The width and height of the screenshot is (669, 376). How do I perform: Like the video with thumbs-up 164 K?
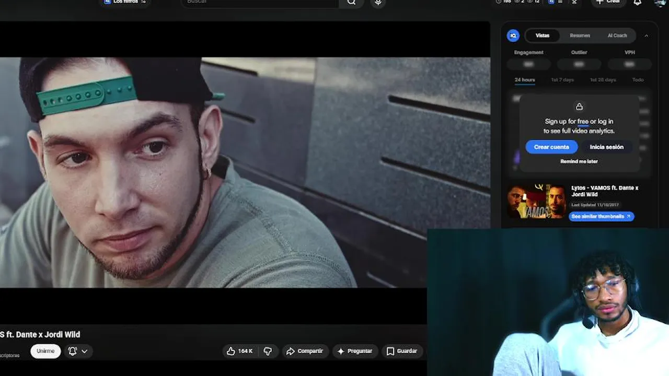(x=239, y=351)
